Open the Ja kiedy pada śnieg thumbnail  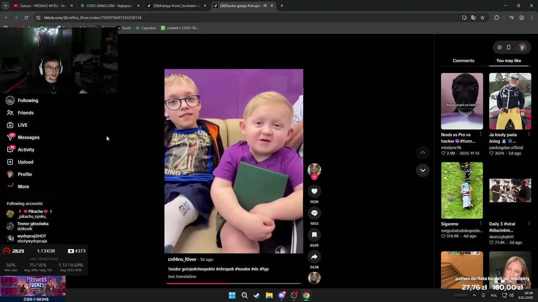(x=510, y=101)
